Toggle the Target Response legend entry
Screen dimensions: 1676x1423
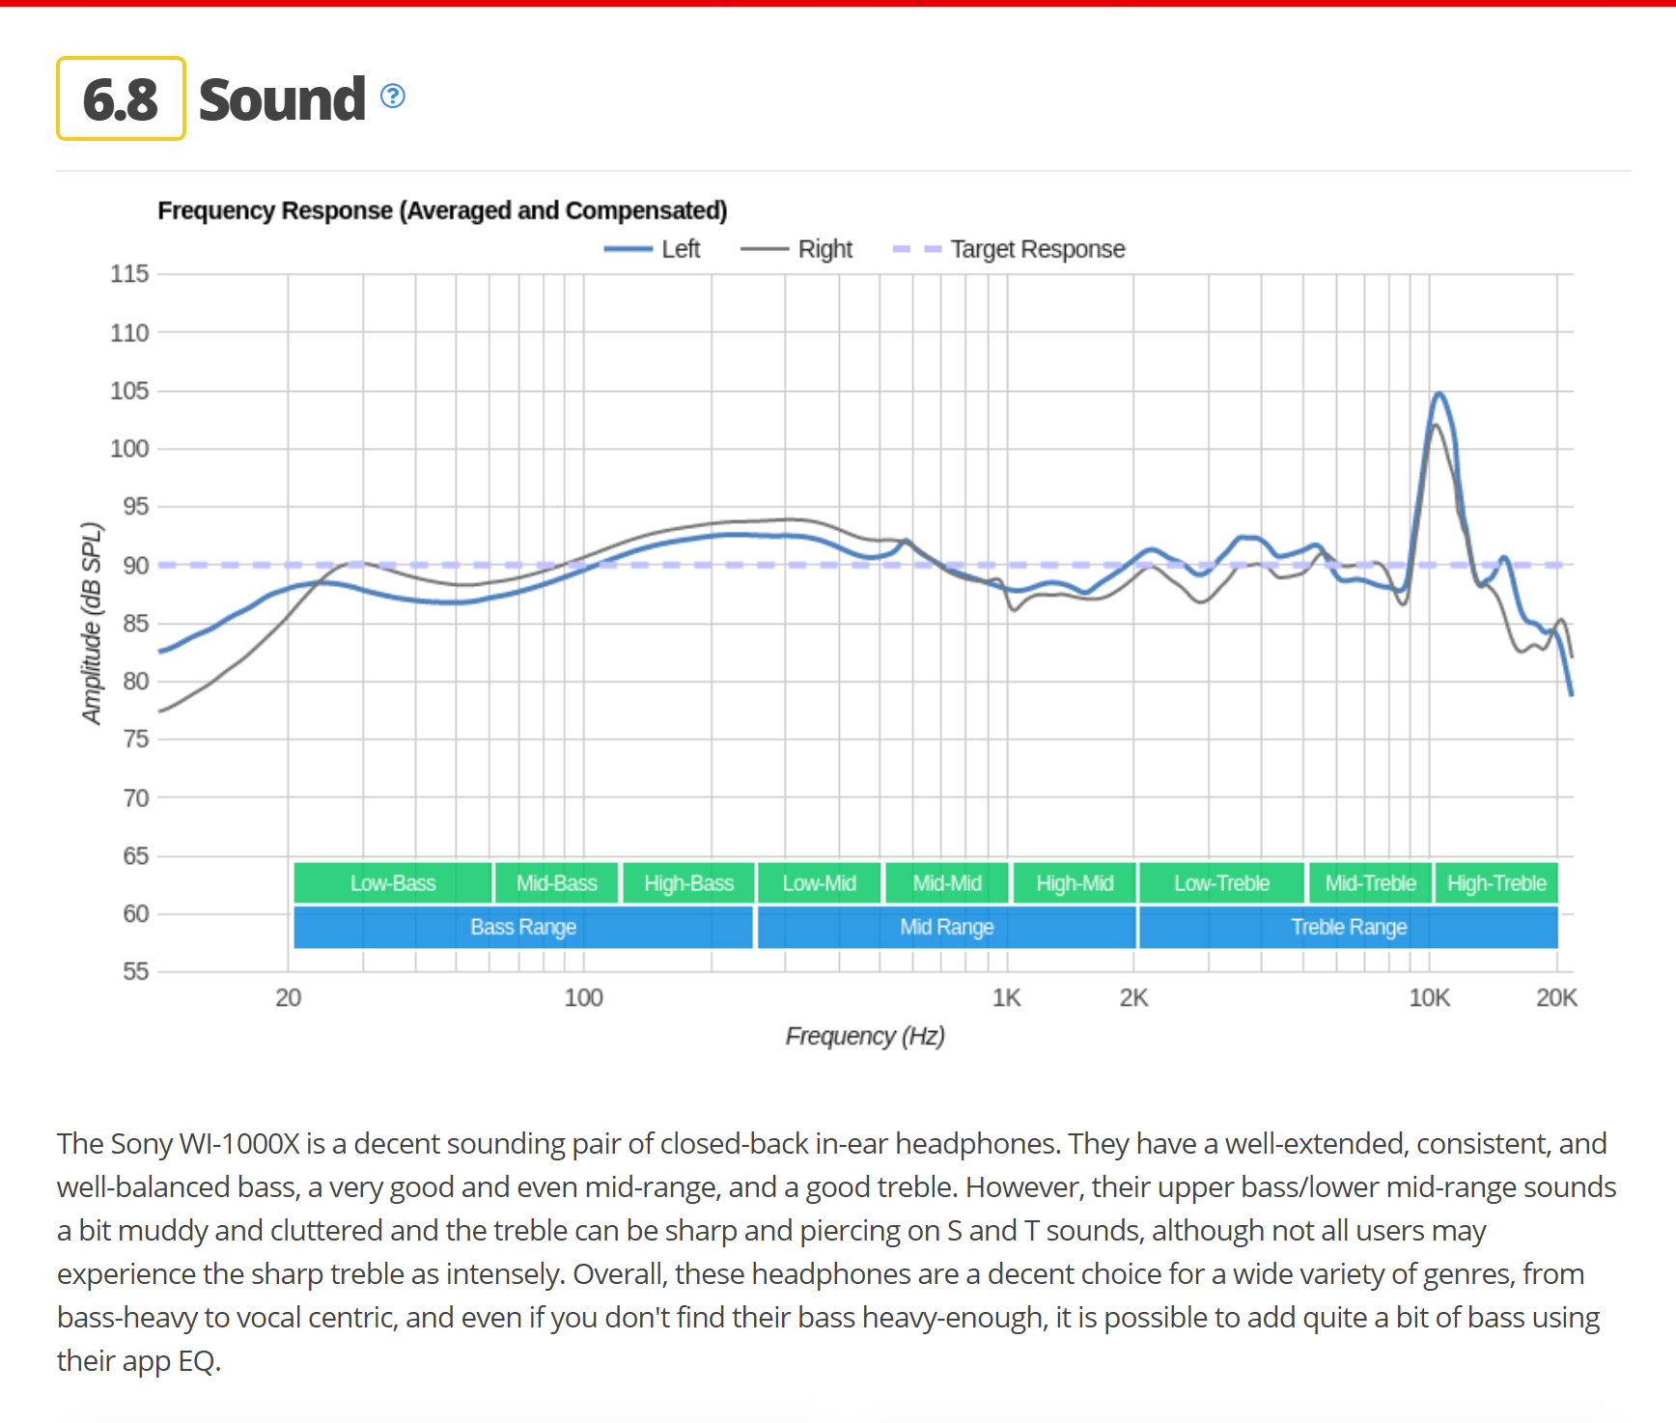pyautogui.click(x=1009, y=249)
